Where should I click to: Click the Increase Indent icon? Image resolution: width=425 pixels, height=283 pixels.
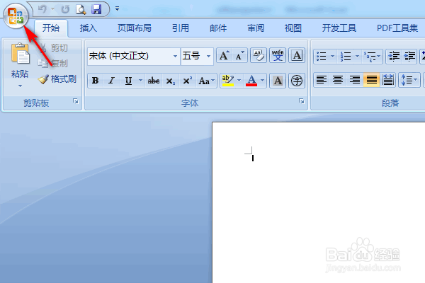[x=409, y=57]
